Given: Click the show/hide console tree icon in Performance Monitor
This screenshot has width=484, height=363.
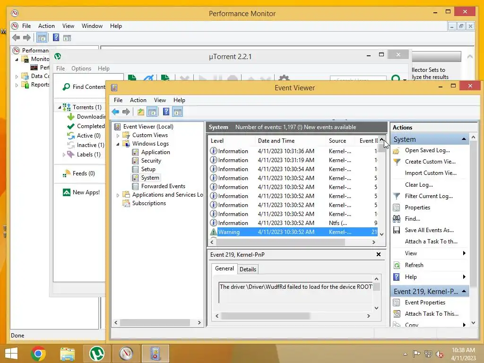Looking at the screenshot, I should coord(42,38).
